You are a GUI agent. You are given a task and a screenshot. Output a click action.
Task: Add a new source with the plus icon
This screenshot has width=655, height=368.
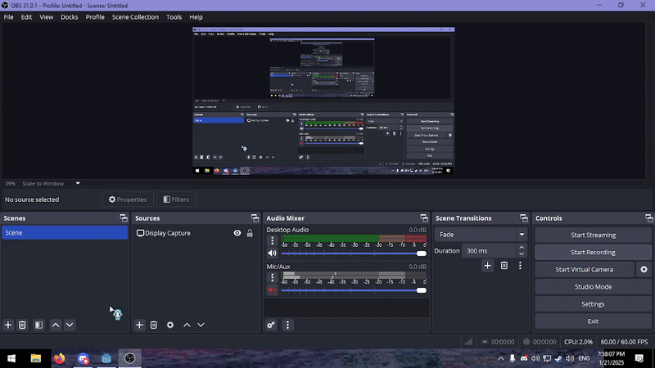(x=140, y=325)
